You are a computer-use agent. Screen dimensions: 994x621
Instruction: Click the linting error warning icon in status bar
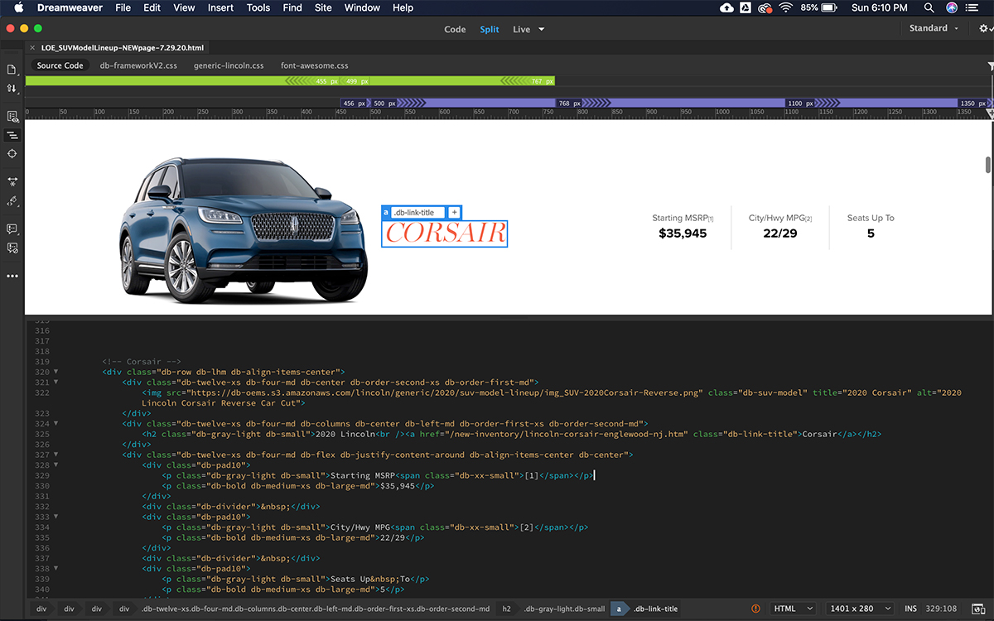(755, 609)
